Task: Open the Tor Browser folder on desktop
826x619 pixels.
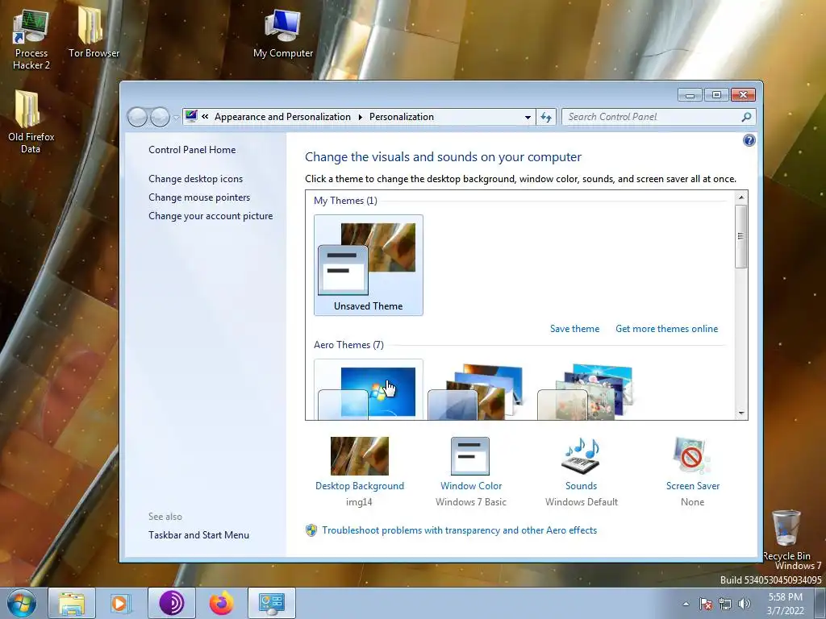Action: click(94, 32)
